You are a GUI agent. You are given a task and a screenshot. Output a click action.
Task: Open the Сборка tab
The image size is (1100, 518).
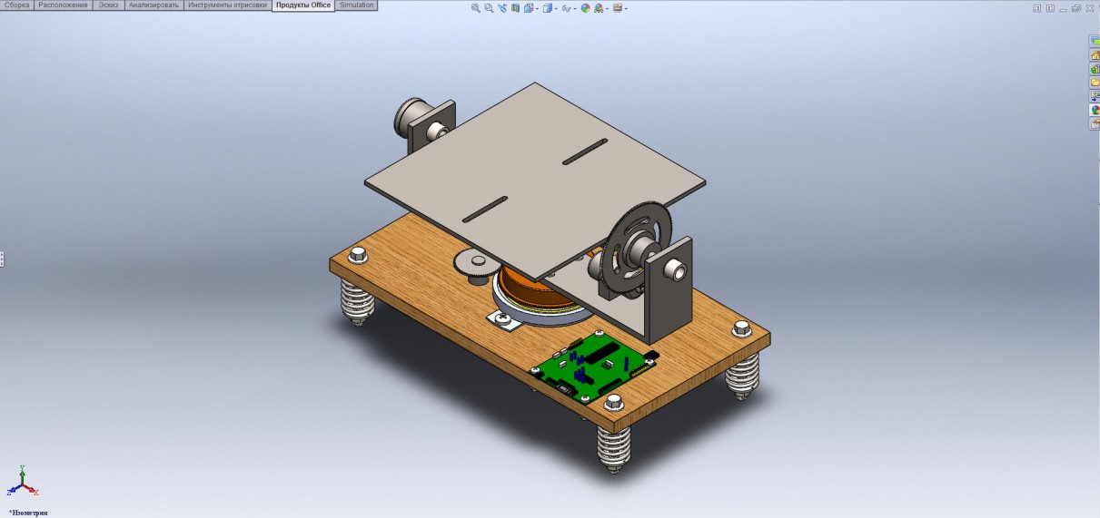click(18, 5)
